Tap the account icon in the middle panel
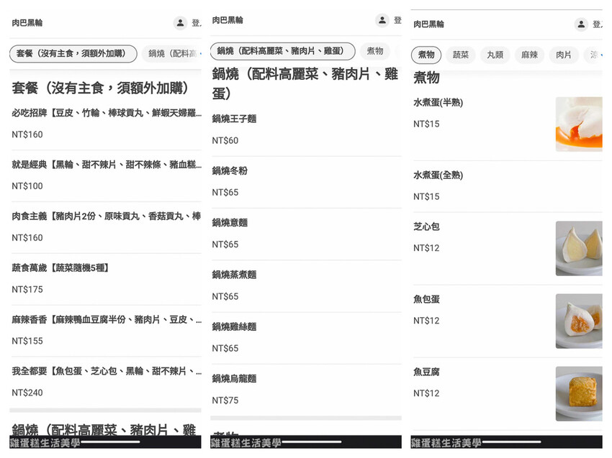 pos(382,20)
